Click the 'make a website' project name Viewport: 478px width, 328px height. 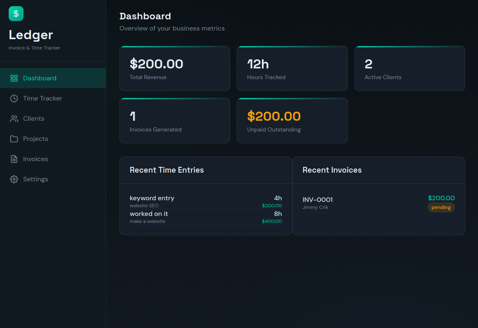point(147,221)
